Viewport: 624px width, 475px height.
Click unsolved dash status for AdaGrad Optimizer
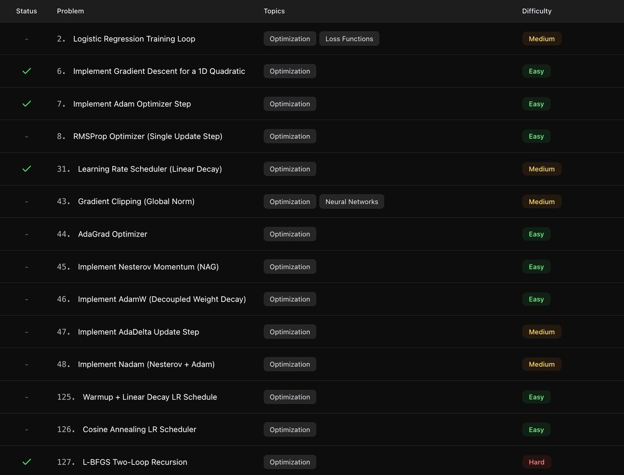point(27,234)
